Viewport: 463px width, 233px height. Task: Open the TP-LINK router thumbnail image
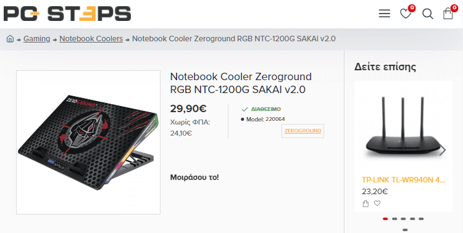click(x=403, y=128)
